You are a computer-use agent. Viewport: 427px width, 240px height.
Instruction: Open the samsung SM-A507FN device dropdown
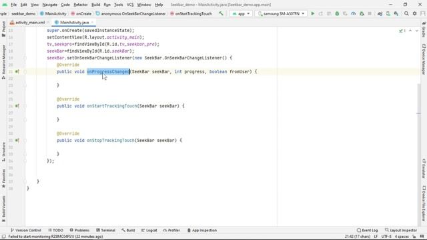(x=281, y=13)
